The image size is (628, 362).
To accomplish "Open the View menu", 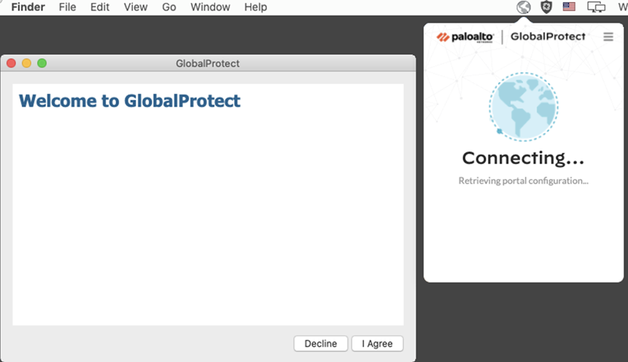I will pos(136,8).
